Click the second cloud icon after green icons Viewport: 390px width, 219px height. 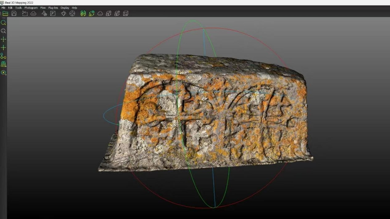[100, 14]
